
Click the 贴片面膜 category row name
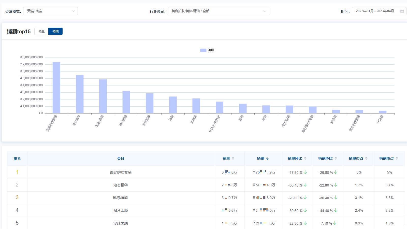(x=121, y=210)
